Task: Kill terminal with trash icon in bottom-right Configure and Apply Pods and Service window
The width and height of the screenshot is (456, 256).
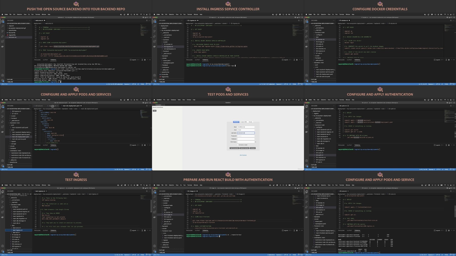Action: (x=449, y=230)
